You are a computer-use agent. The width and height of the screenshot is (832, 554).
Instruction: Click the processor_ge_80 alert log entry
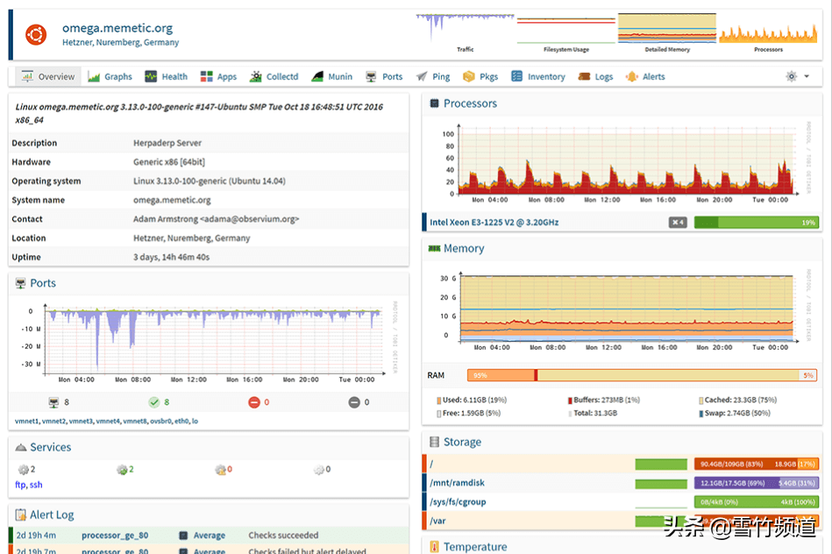115,536
